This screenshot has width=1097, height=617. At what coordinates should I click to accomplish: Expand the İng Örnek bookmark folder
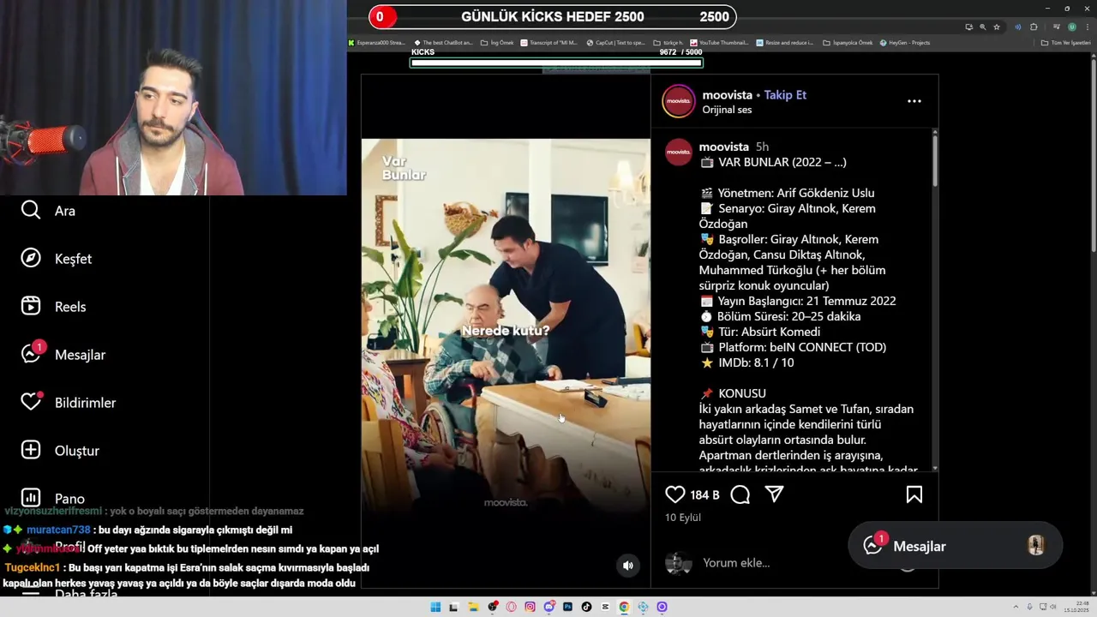tap(498, 42)
